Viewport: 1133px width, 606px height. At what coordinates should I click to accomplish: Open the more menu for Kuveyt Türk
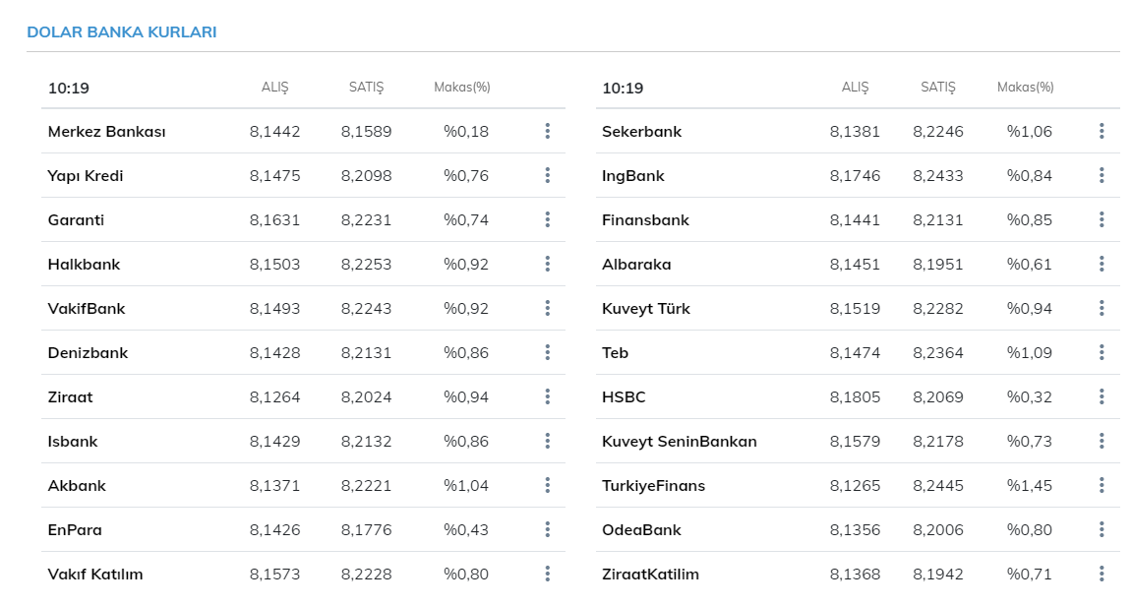[x=1102, y=308]
